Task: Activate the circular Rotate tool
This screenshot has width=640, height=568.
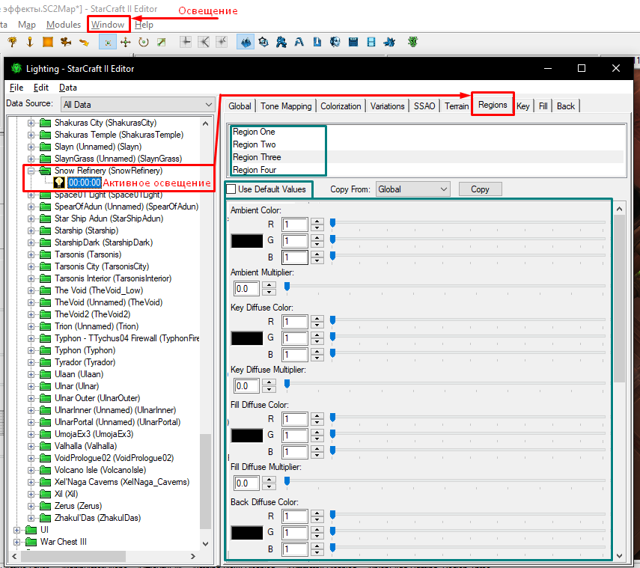Action: tap(143, 42)
